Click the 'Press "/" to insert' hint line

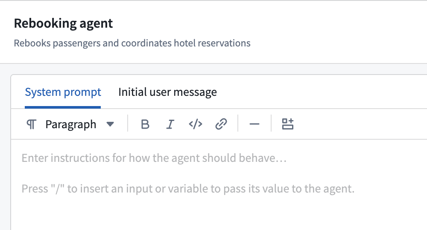click(188, 189)
